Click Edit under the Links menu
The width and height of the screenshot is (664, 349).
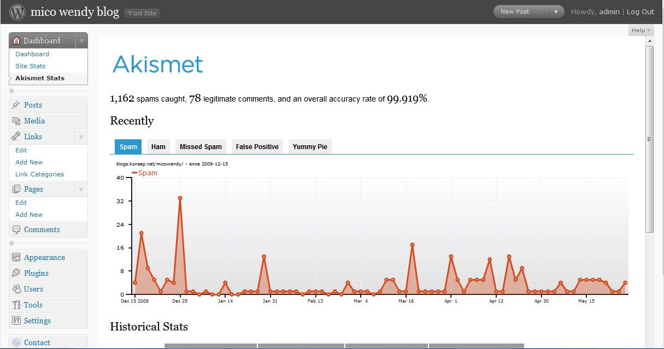point(21,150)
